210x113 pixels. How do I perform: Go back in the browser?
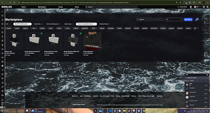pyautogui.click(x=2, y=2)
